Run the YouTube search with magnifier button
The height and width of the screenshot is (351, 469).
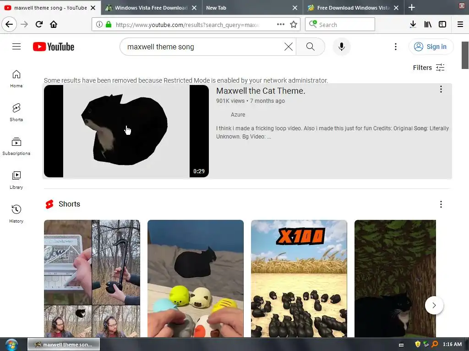(x=311, y=47)
